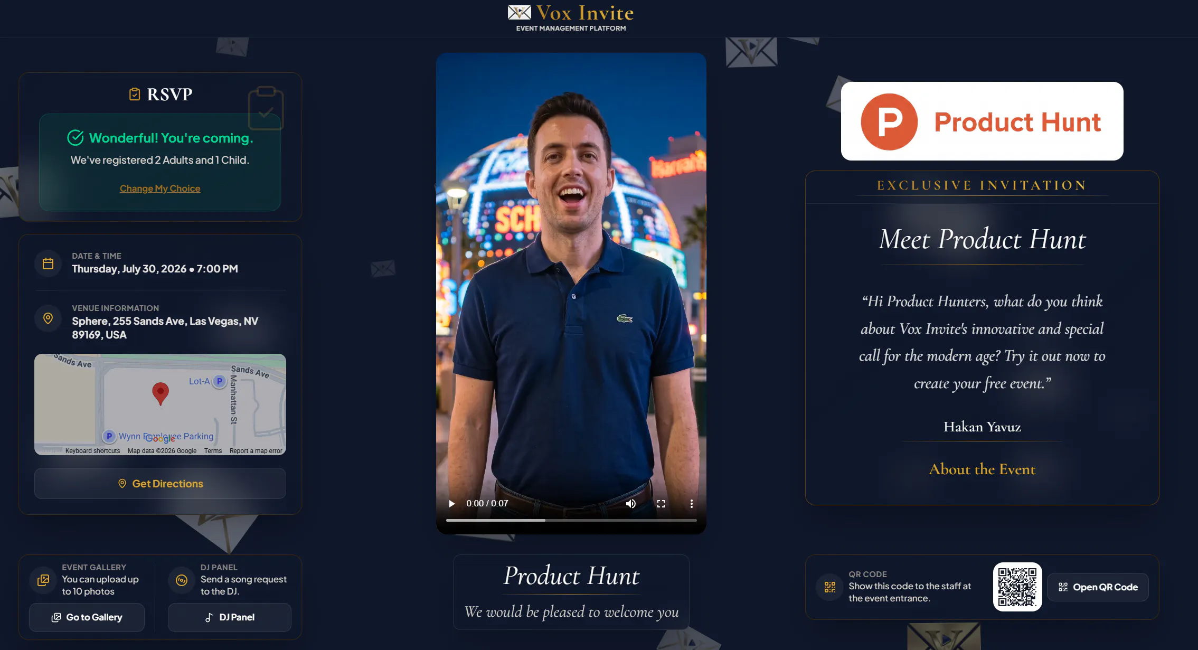The height and width of the screenshot is (650, 1198).
Task: Click the Change My Choice link
Action: [x=160, y=189]
